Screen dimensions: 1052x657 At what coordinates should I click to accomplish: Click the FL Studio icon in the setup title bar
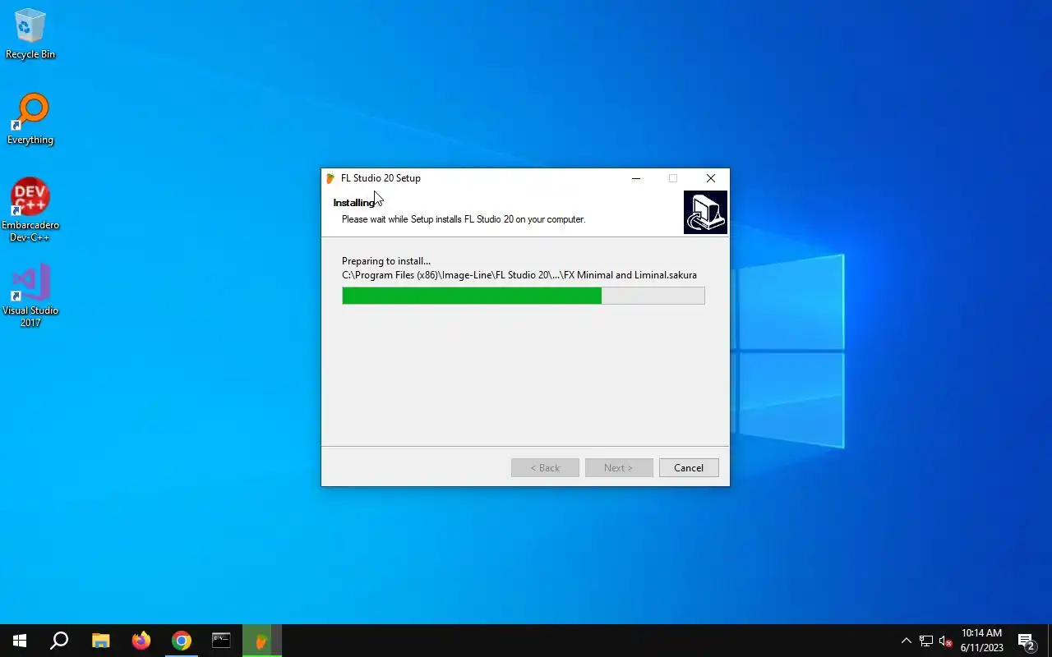click(x=330, y=178)
